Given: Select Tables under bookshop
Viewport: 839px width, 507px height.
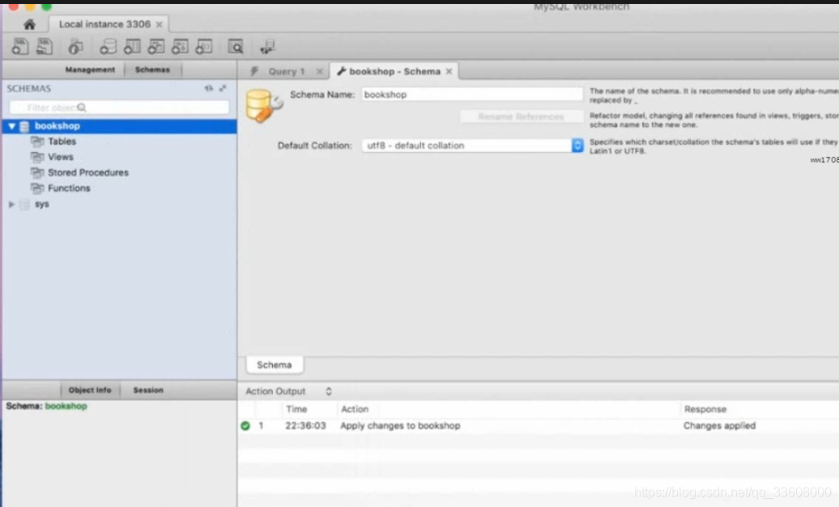Looking at the screenshot, I should point(62,142).
